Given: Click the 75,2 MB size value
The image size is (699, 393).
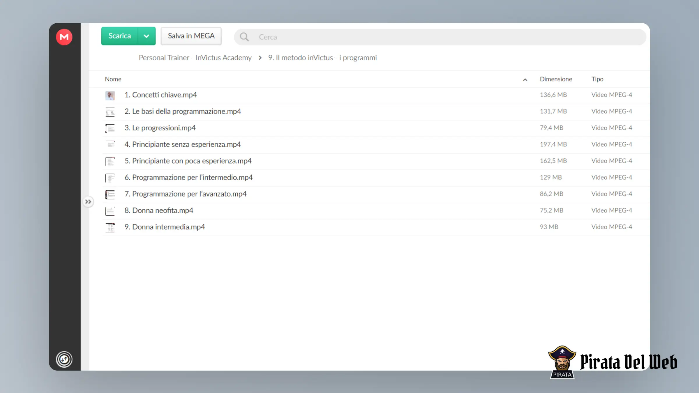Looking at the screenshot, I should [552, 210].
